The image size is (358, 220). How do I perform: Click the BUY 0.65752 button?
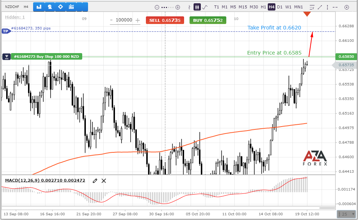tap(208, 20)
